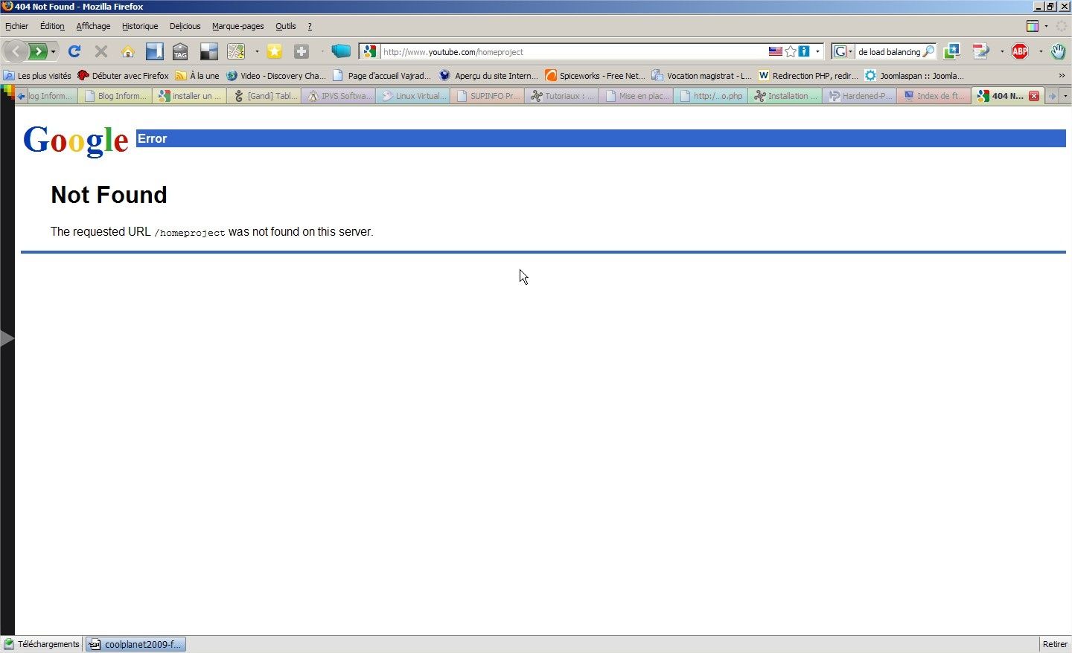Image resolution: width=1072 pixels, height=653 pixels.
Task: Open the back/forward history dropdown
Action: tap(54, 52)
